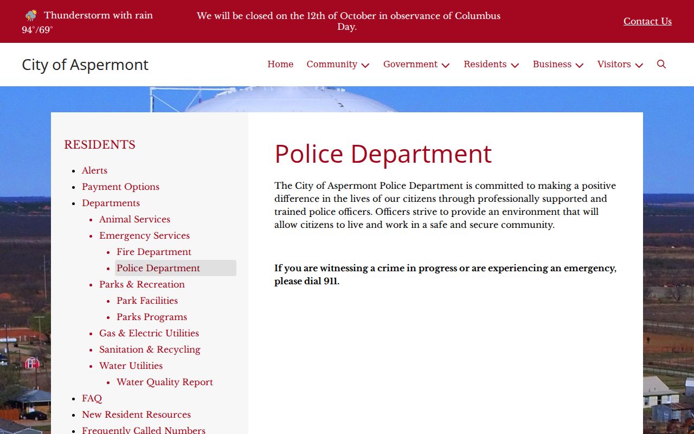Open the Government menu item
The width and height of the screenshot is (694, 434).
[410, 64]
